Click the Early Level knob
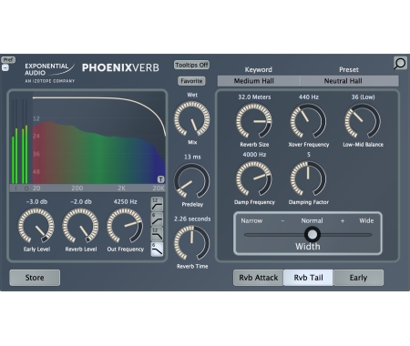 tap(36, 226)
